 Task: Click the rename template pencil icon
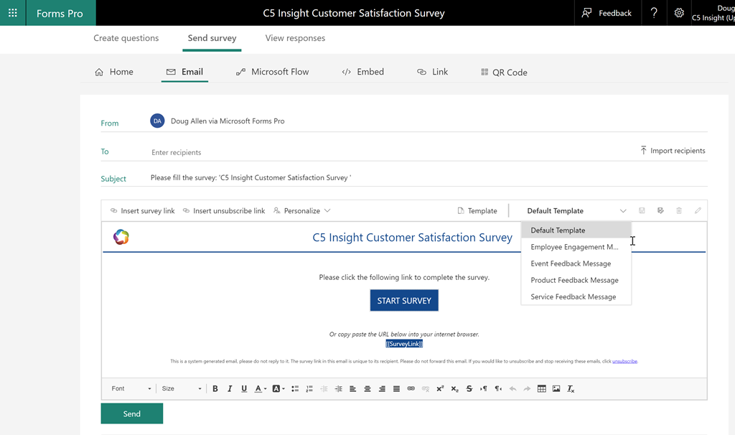[698, 210]
